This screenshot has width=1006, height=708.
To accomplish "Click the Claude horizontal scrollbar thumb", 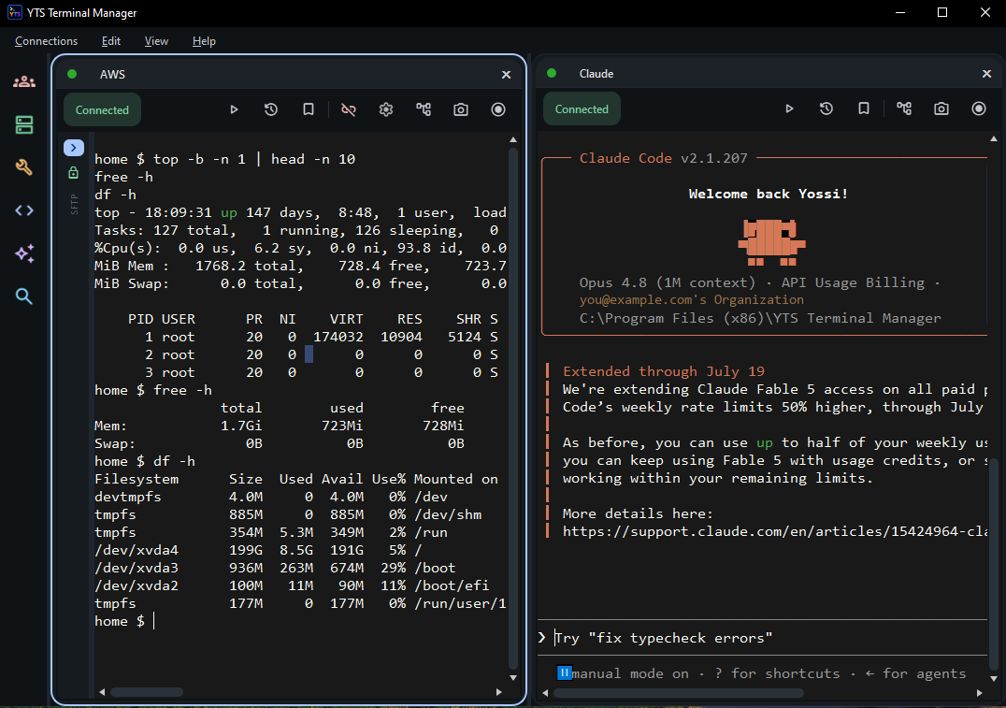I will tap(679, 693).
